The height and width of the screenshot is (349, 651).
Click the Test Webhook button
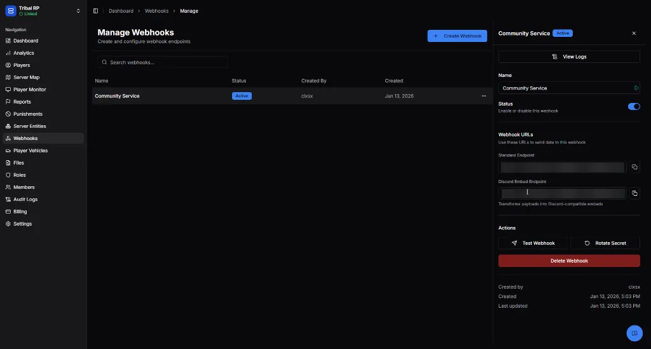pos(533,243)
